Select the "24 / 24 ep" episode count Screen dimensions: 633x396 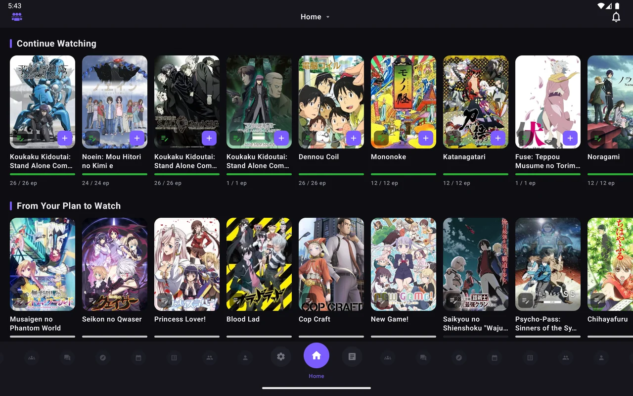pos(95,183)
